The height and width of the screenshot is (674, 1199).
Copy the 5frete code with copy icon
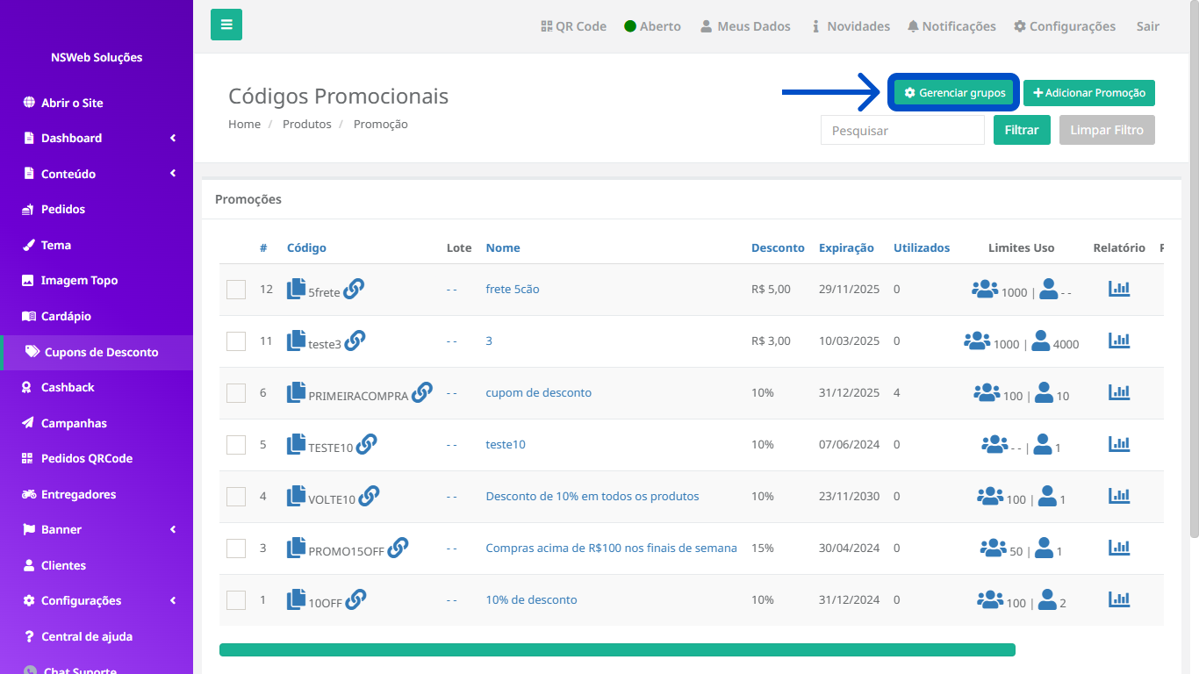tap(297, 289)
